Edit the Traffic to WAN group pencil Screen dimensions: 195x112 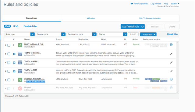click(171, 62)
